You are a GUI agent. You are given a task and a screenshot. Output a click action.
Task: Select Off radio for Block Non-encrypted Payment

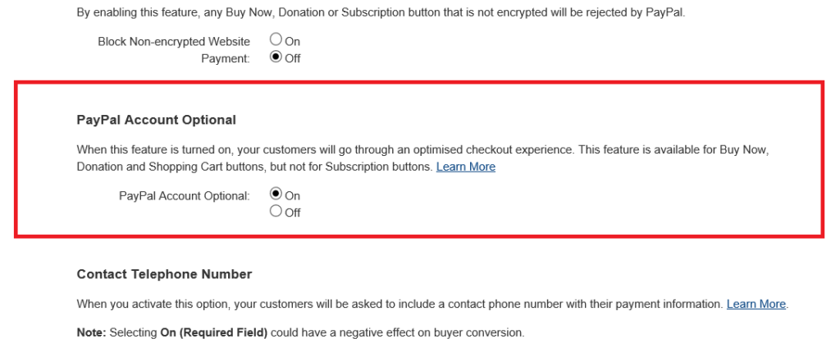276,57
